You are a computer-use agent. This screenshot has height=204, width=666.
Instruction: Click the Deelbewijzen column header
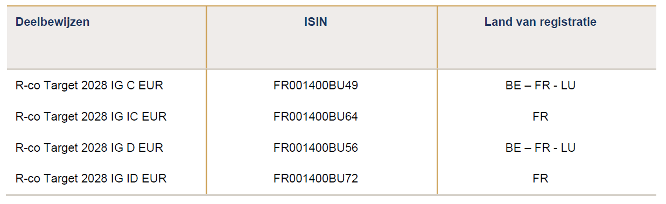coord(53,23)
